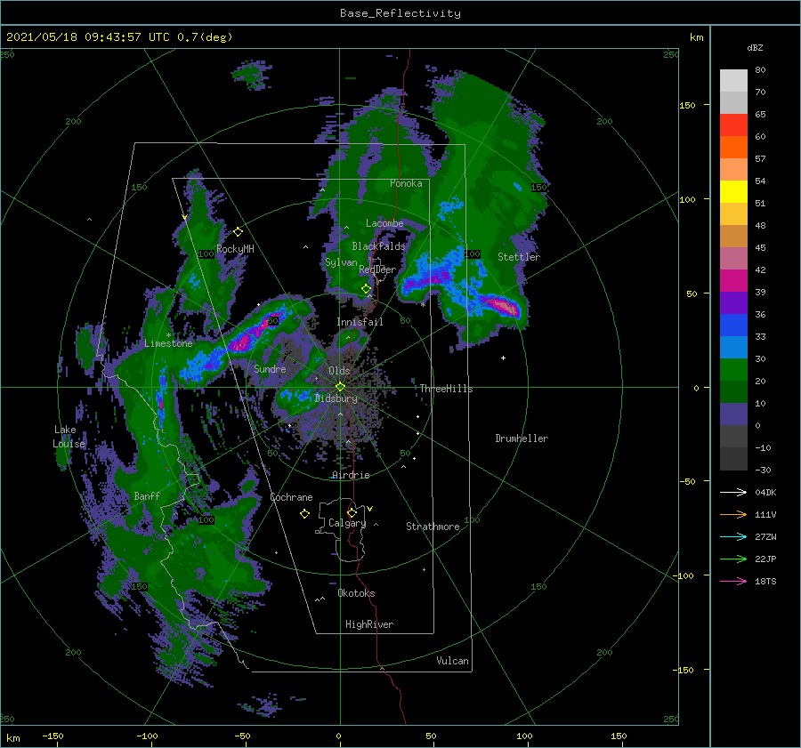
Task: Click the ThreeHills city label
Action: click(x=446, y=389)
